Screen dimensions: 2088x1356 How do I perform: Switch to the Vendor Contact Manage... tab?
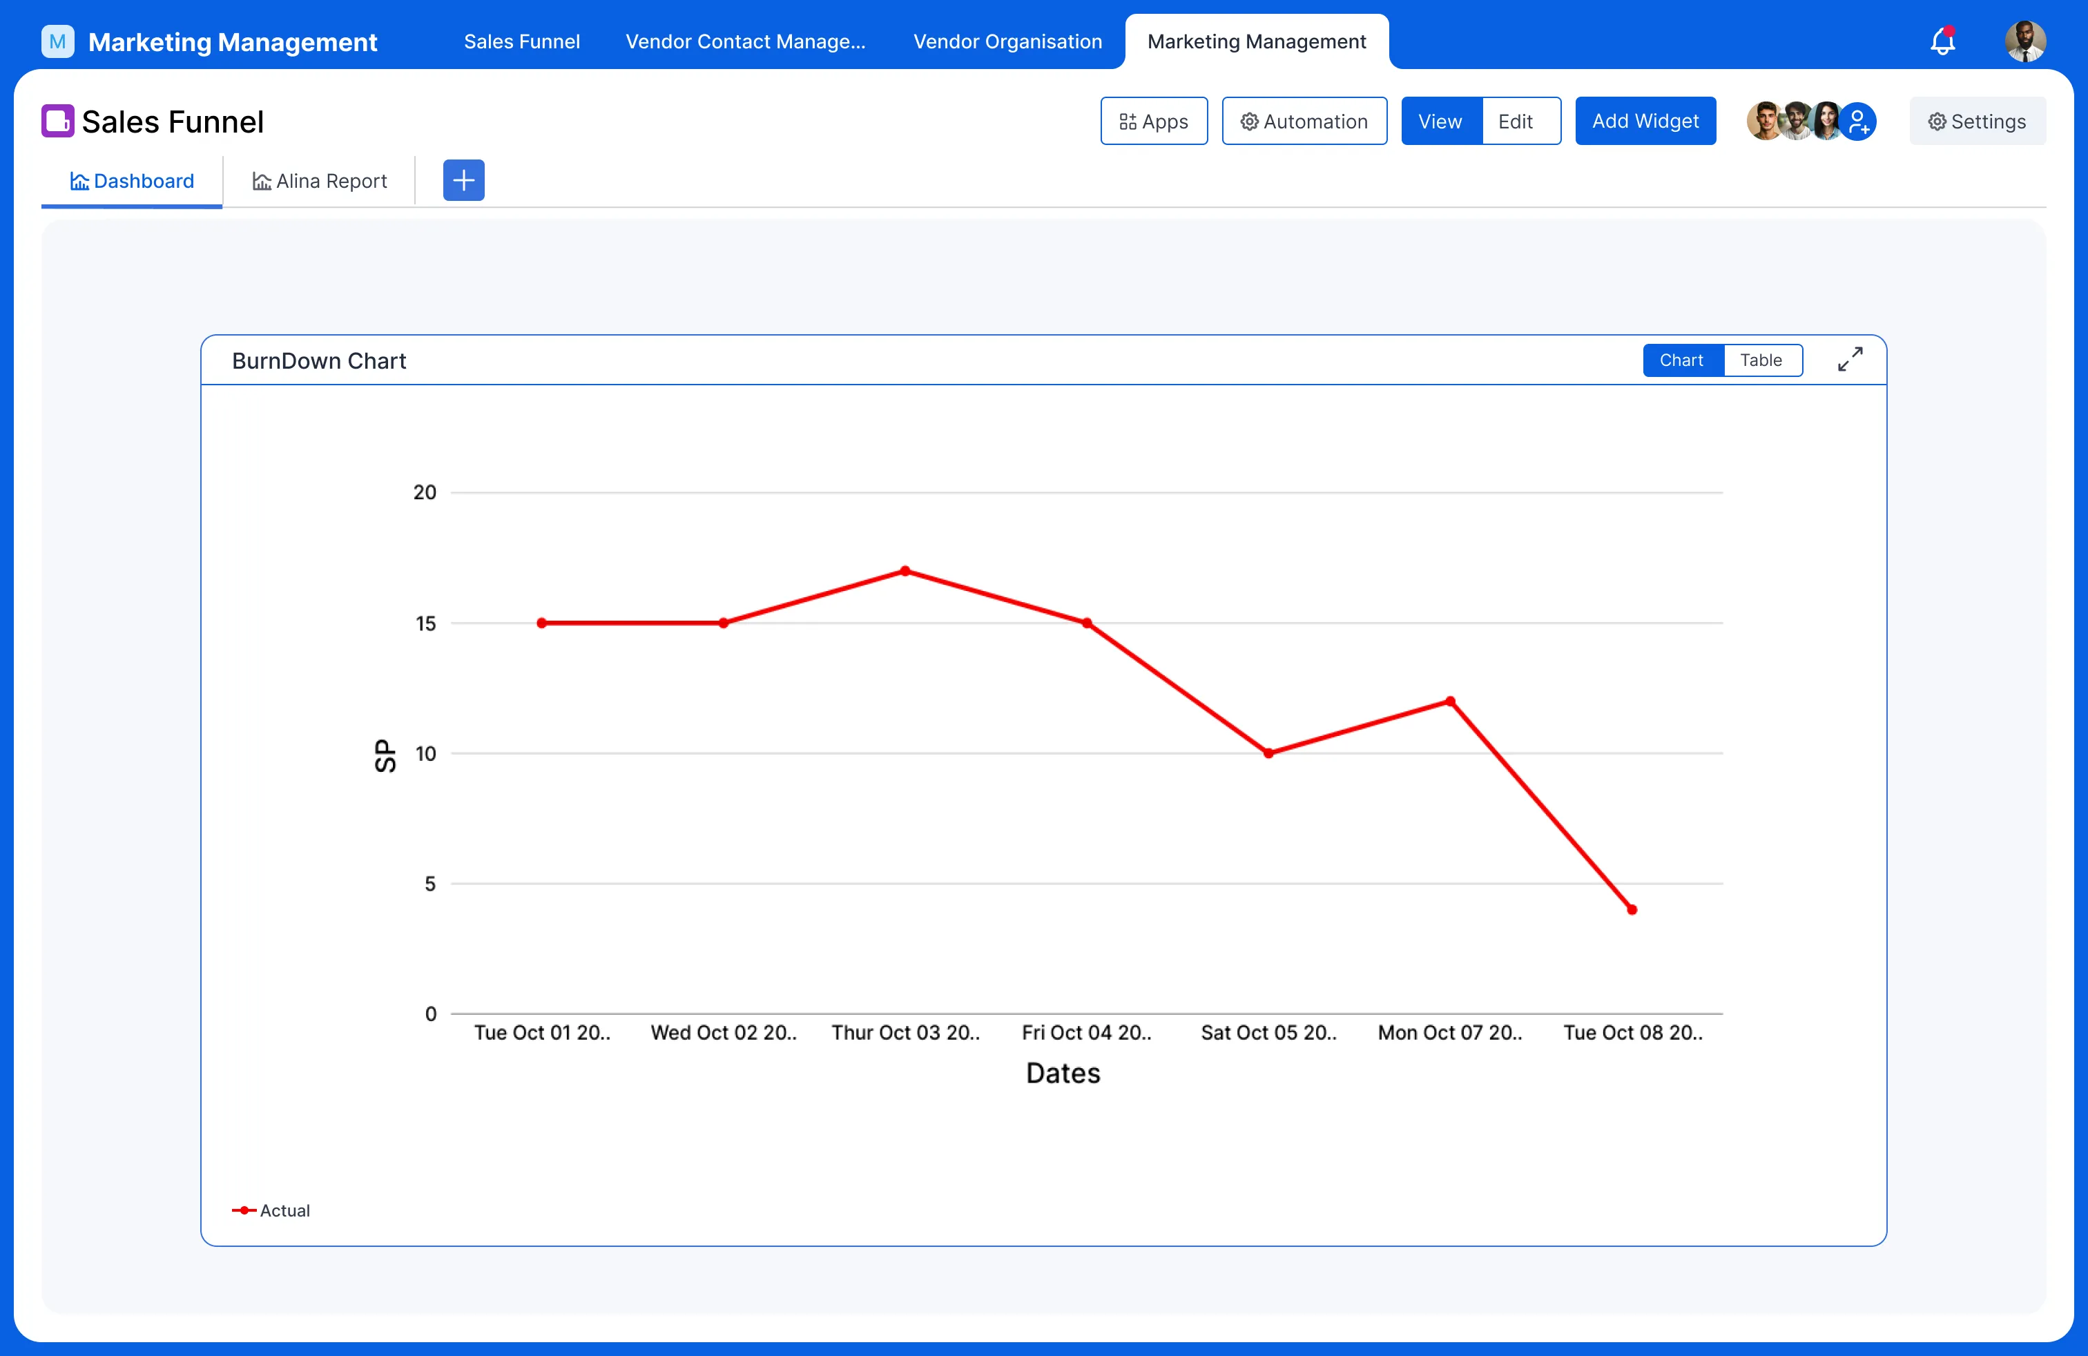click(745, 41)
